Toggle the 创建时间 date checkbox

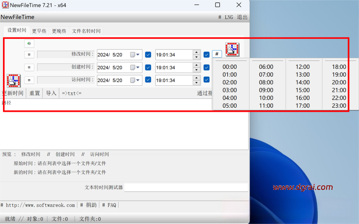point(148,68)
